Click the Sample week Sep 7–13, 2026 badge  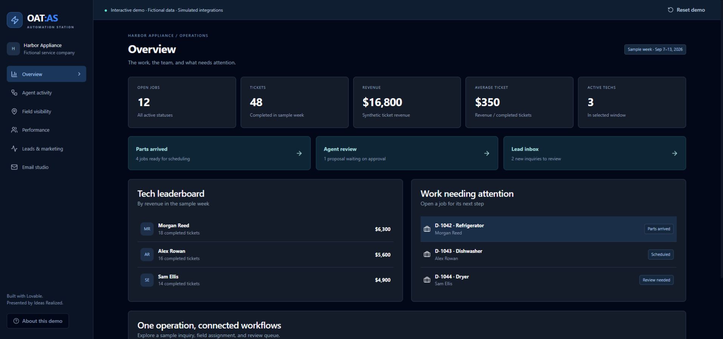tap(655, 49)
